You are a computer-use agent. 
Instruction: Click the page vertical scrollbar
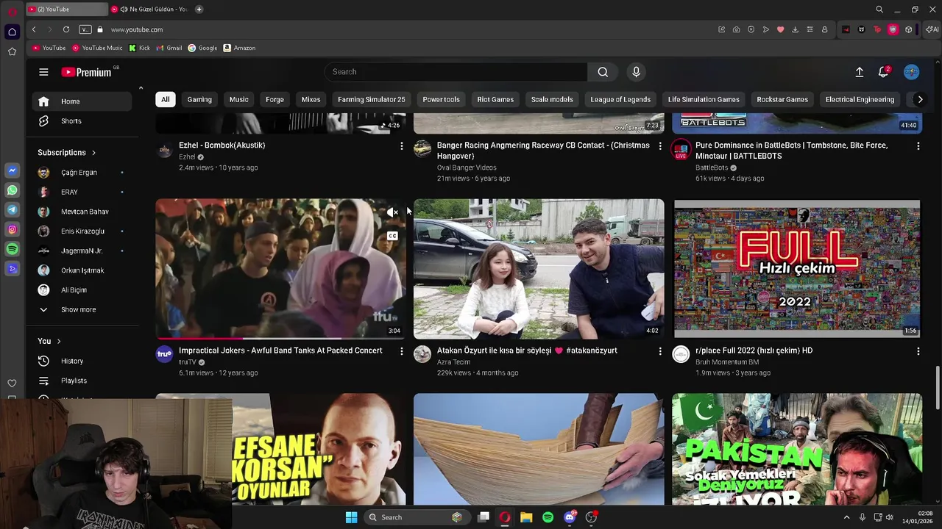pos(938,387)
